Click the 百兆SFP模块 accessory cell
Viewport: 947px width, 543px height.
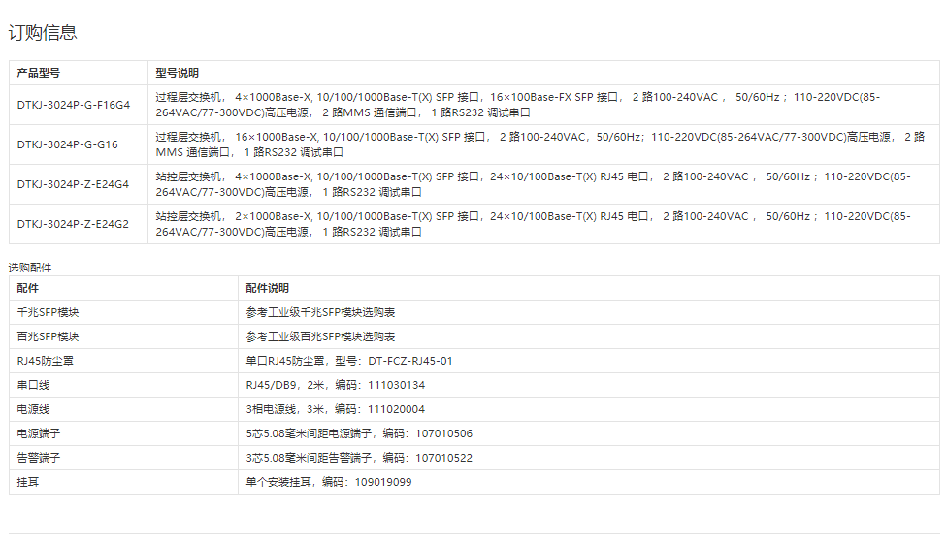point(48,336)
